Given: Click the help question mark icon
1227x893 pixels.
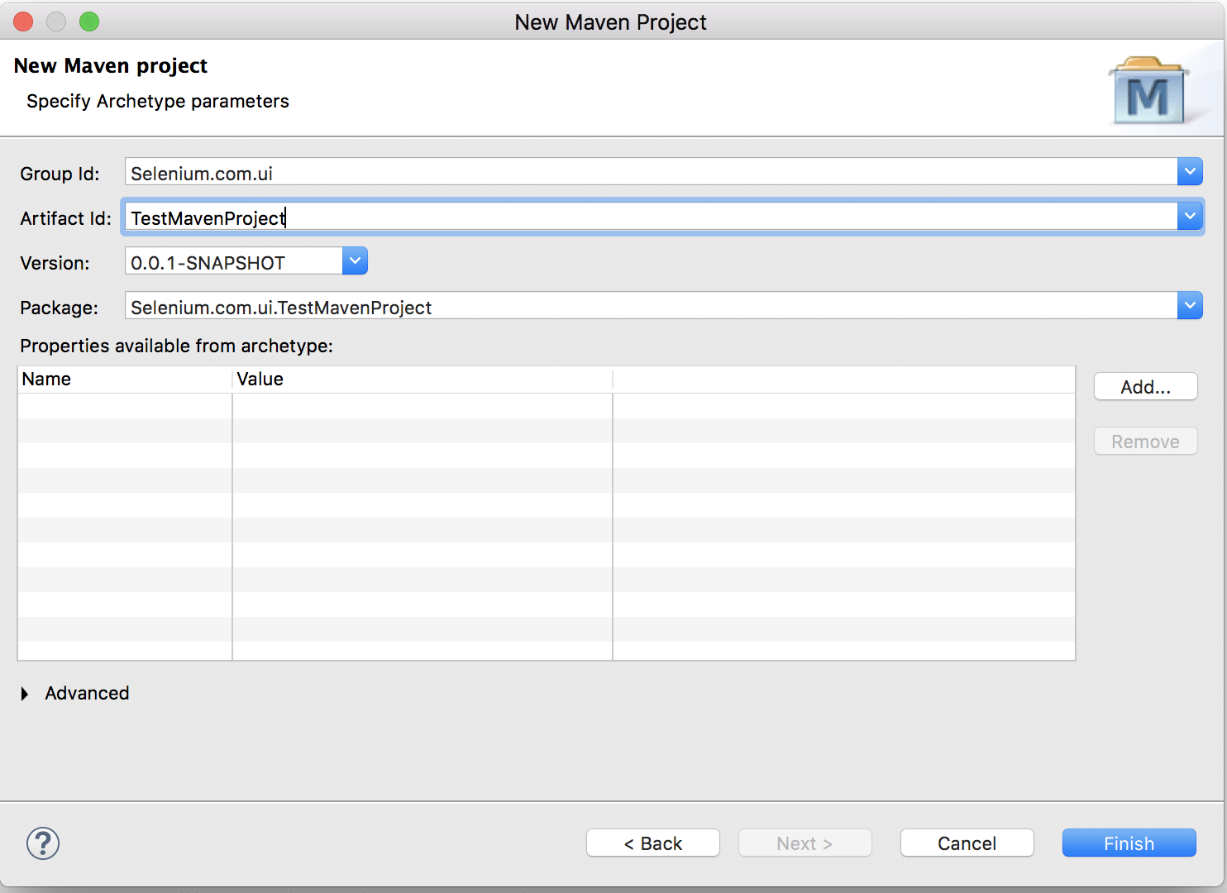Looking at the screenshot, I should click(42, 843).
